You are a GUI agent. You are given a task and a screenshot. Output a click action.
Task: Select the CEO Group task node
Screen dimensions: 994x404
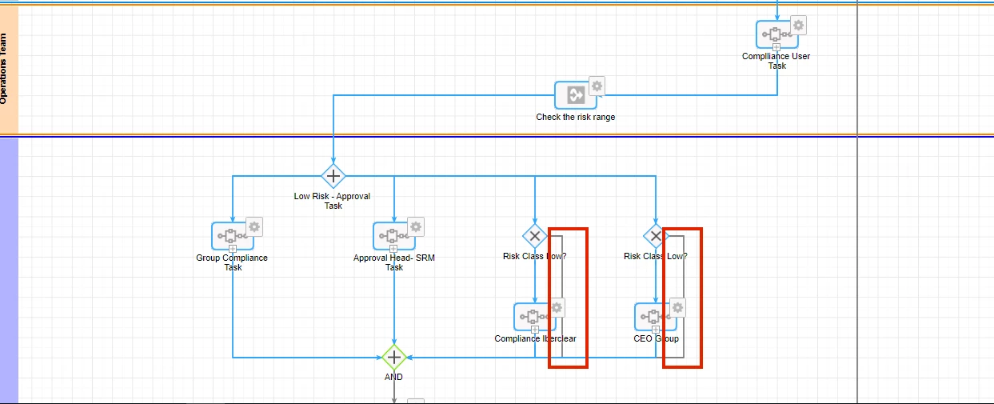pos(656,317)
